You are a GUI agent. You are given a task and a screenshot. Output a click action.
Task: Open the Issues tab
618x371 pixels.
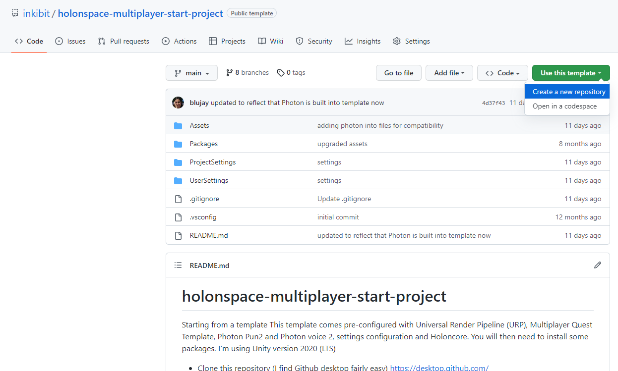point(70,41)
